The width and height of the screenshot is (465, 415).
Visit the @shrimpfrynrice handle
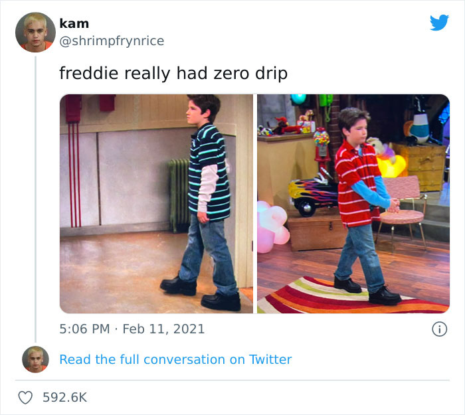pos(112,41)
